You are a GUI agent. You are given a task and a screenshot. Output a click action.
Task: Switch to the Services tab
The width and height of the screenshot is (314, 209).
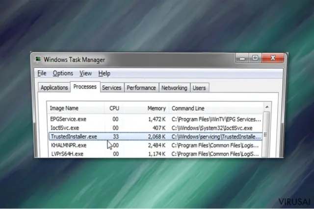[x=112, y=88]
